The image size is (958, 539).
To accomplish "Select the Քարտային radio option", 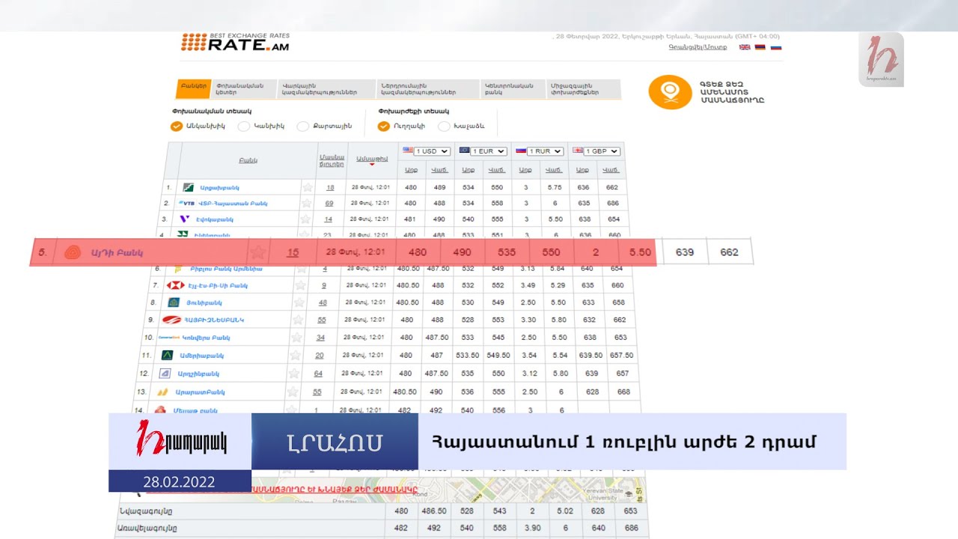I will [x=302, y=126].
